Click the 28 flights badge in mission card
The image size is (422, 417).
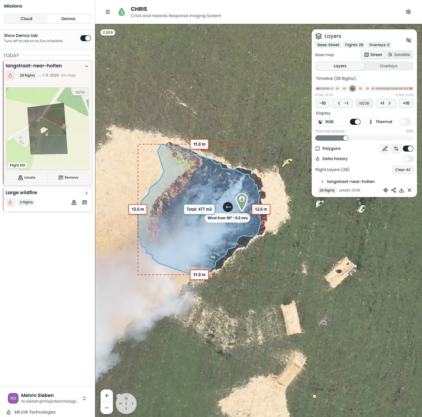27,75
